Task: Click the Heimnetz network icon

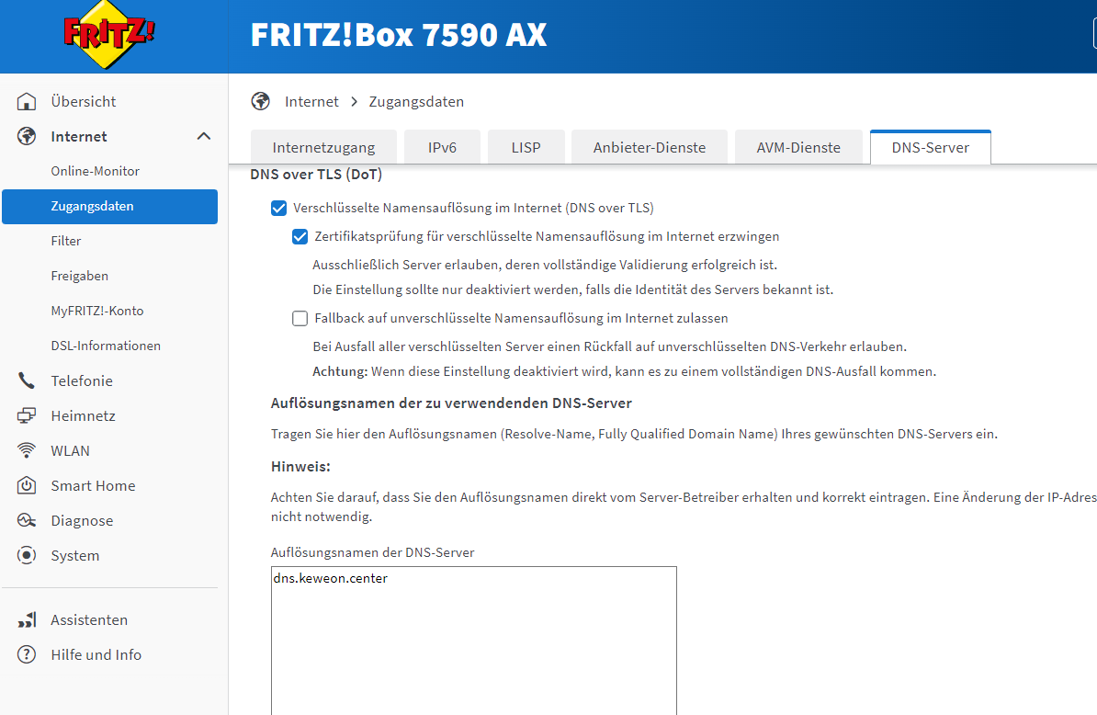Action: tap(28, 415)
